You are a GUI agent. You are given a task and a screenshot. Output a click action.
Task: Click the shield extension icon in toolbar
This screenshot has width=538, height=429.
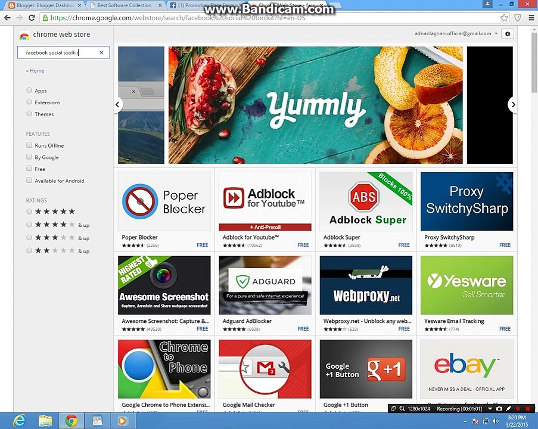tap(517, 18)
